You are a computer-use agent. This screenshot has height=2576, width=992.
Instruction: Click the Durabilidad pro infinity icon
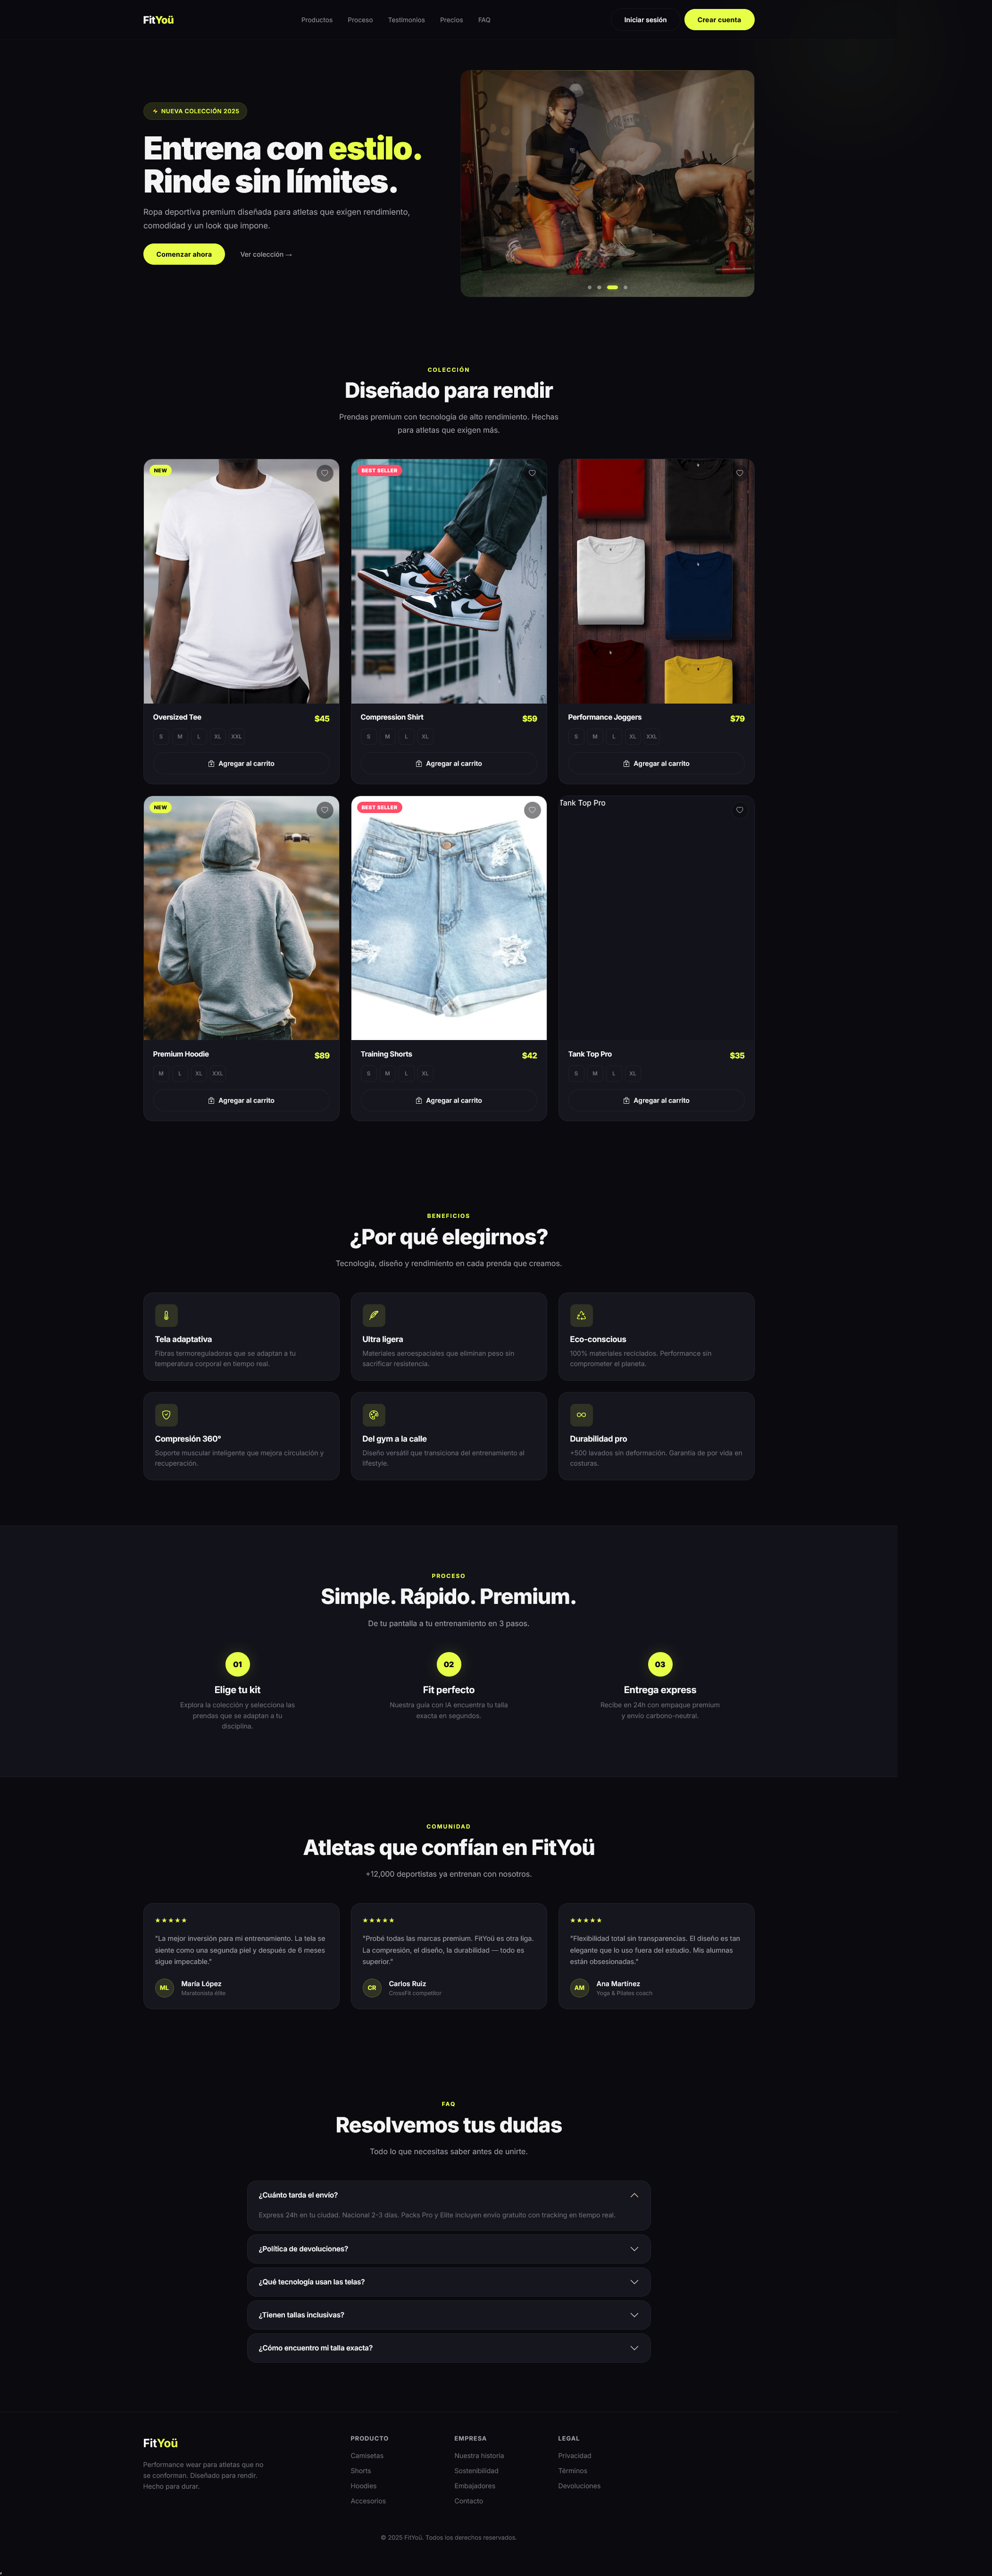click(x=581, y=1415)
